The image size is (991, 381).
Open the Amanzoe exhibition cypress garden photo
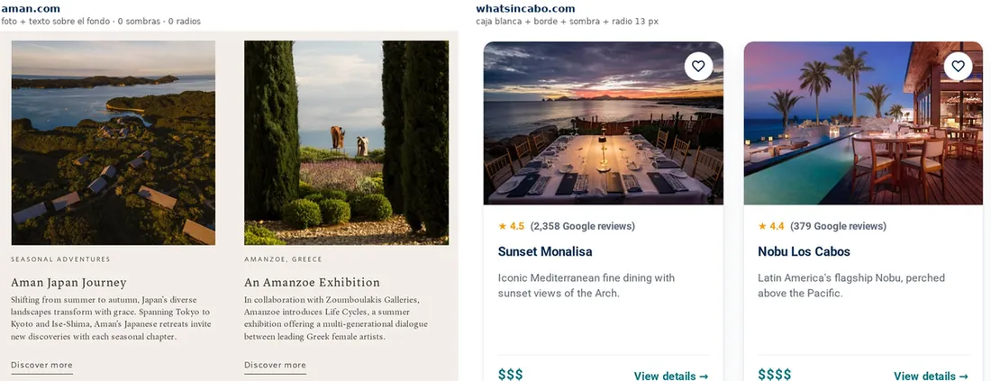point(346,143)
